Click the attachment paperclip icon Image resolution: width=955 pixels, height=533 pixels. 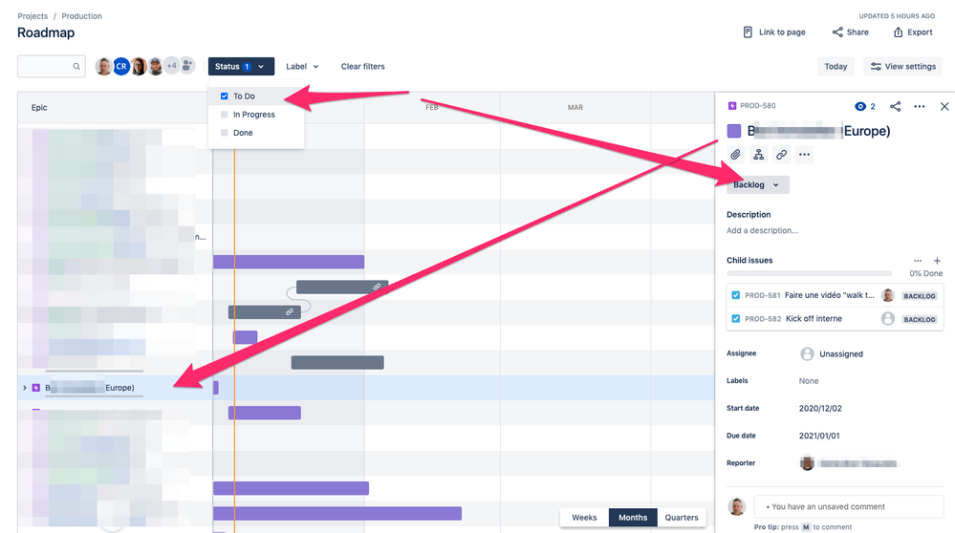736,155
